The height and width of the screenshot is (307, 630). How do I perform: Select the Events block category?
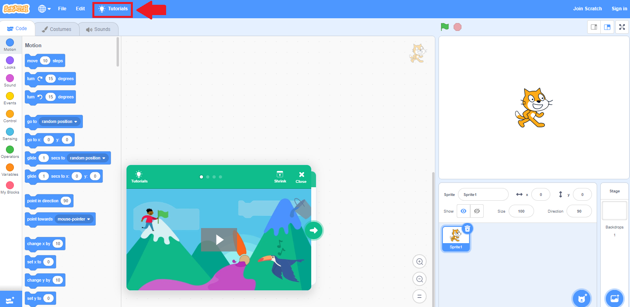pos(10,98)
